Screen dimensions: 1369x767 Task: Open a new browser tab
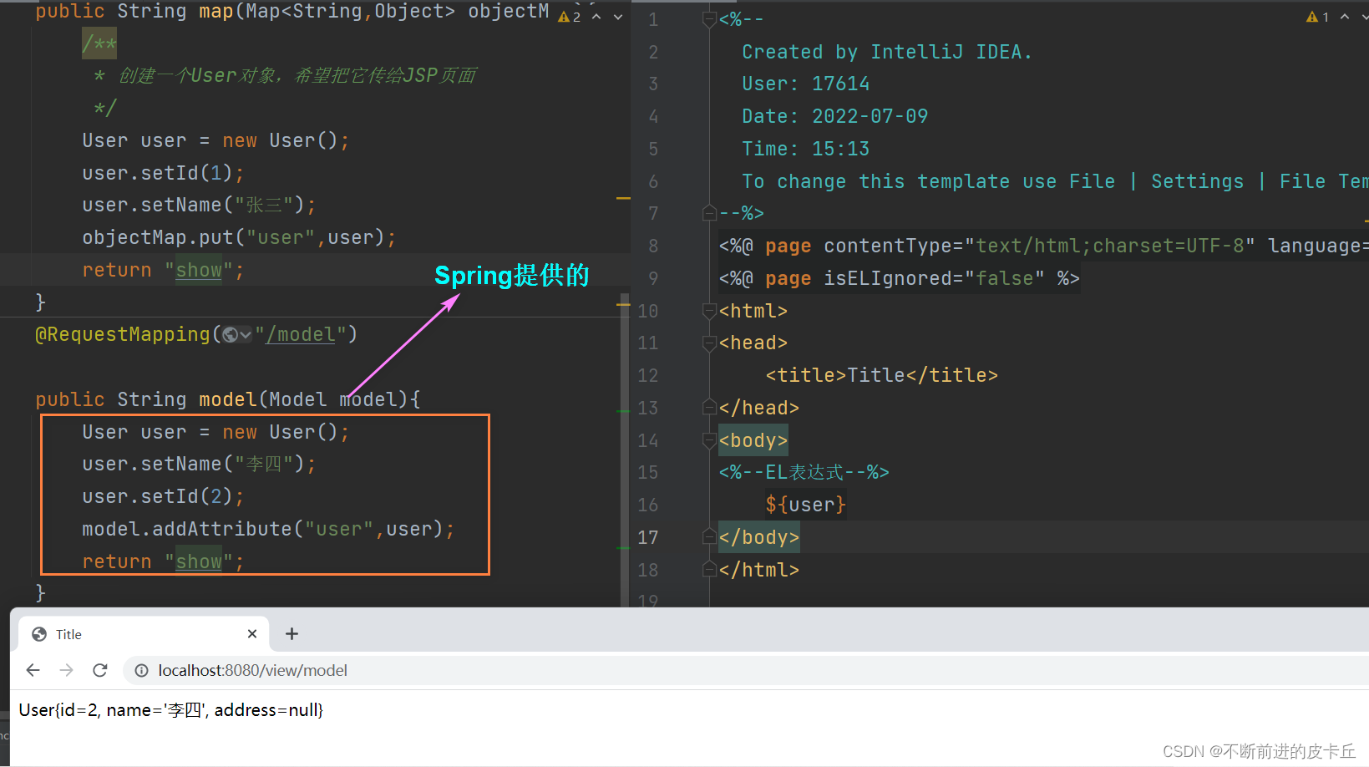tap(292, 634)
